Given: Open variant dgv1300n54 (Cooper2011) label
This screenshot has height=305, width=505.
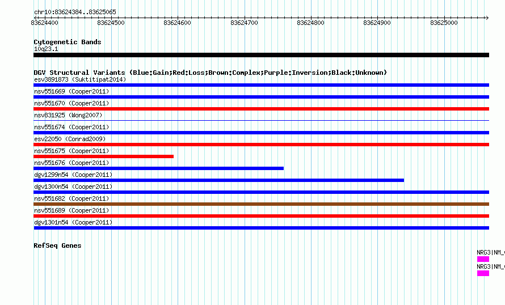Looking at the screenshot, I should [x=73, y=187].
